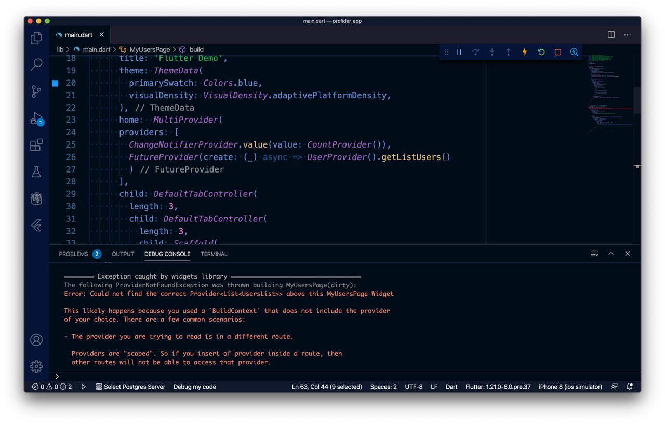Change language mode Dart

point(451,387)
